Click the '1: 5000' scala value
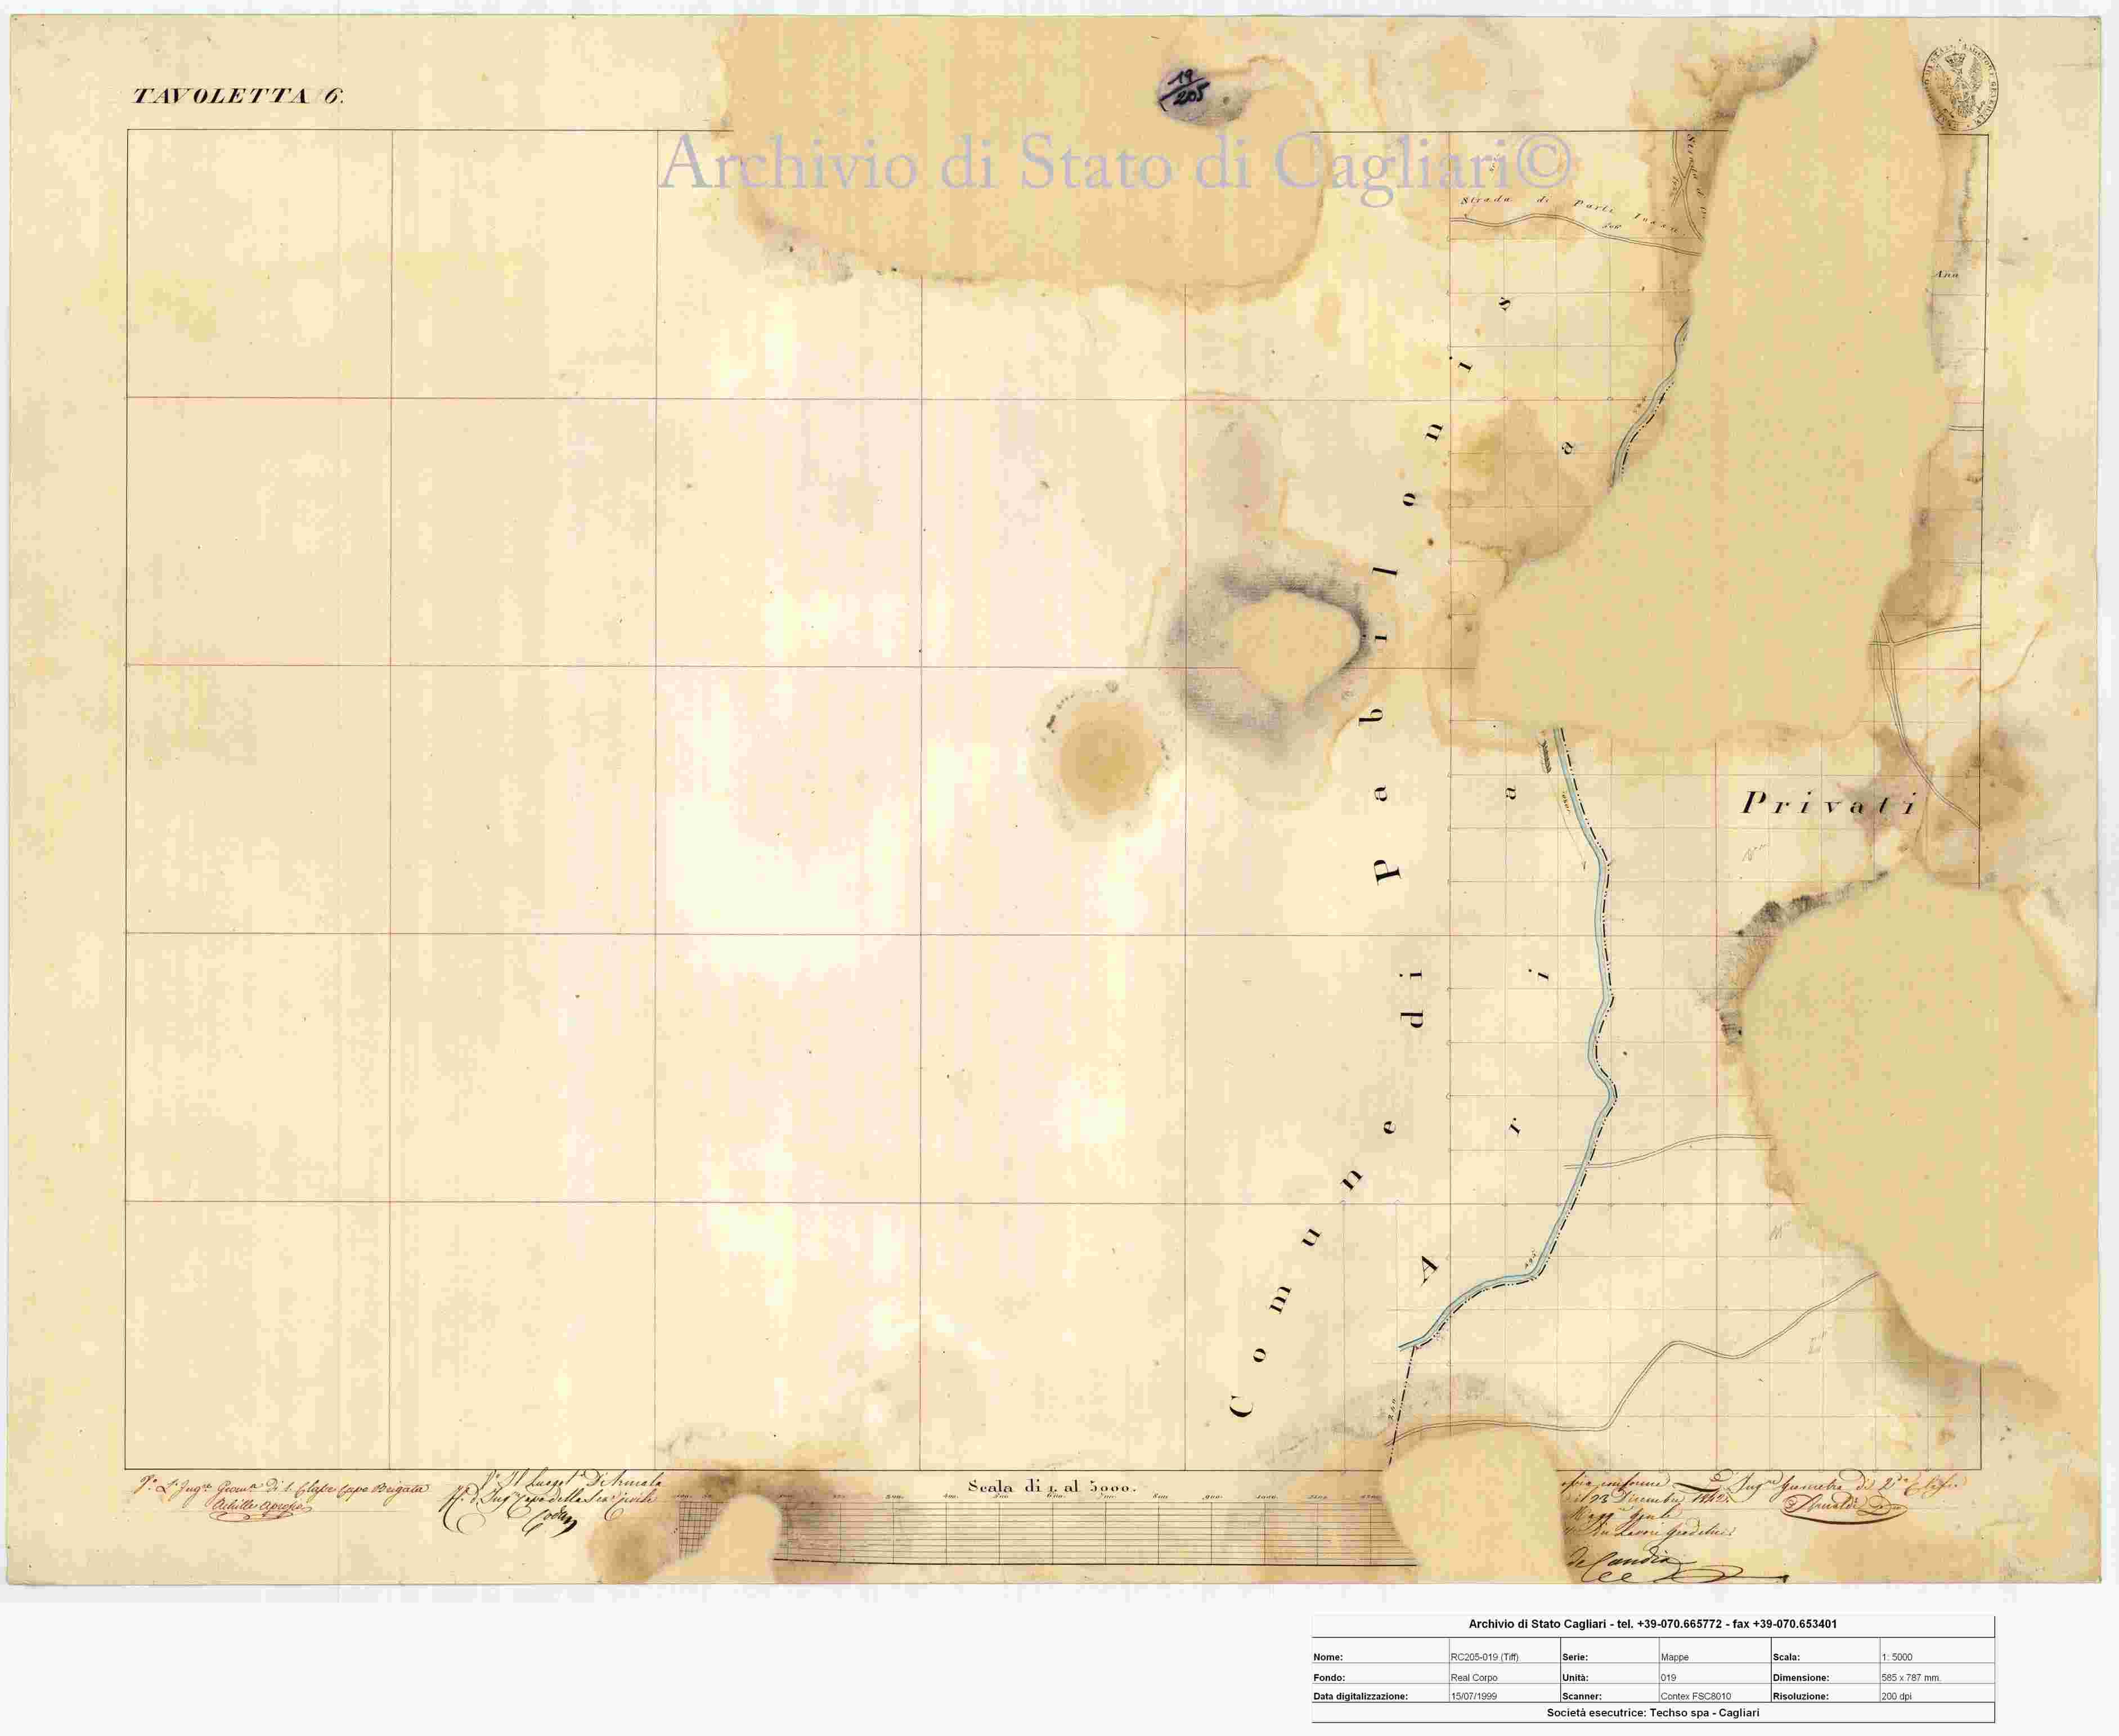The width and height of the screenshot is (2119, 1736). pos(1896,1657)
